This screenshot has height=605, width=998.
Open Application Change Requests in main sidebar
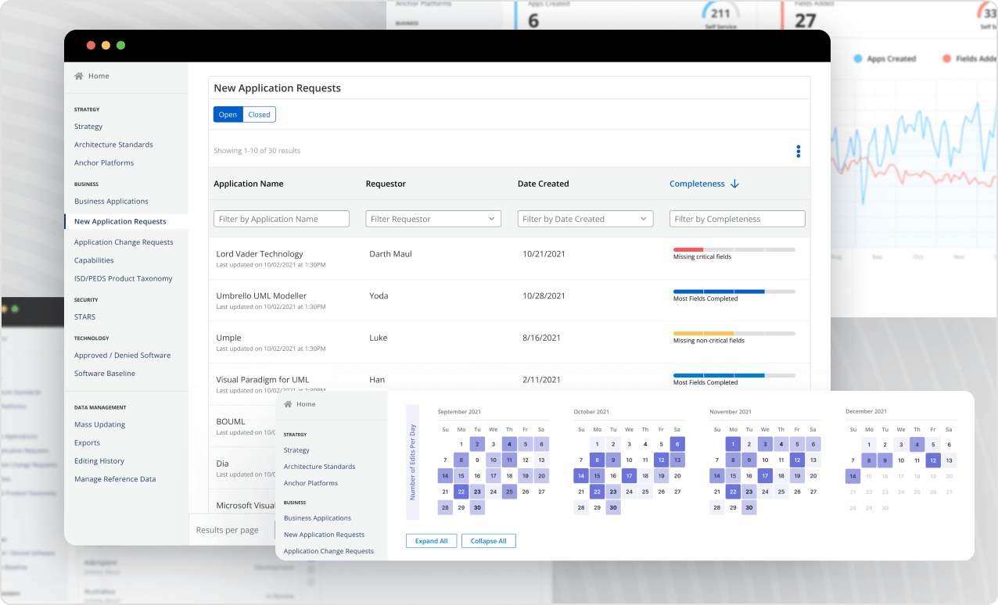(x=124, y=242)
